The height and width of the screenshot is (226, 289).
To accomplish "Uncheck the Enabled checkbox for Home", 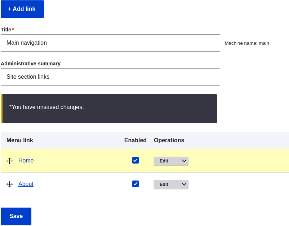I will [135, 160].
